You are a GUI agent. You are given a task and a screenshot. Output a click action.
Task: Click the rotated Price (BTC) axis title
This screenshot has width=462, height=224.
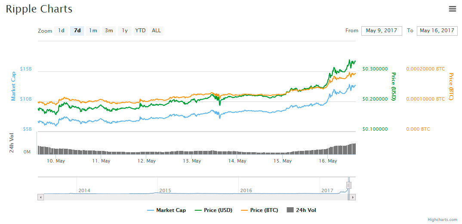(x=451, y=86)
